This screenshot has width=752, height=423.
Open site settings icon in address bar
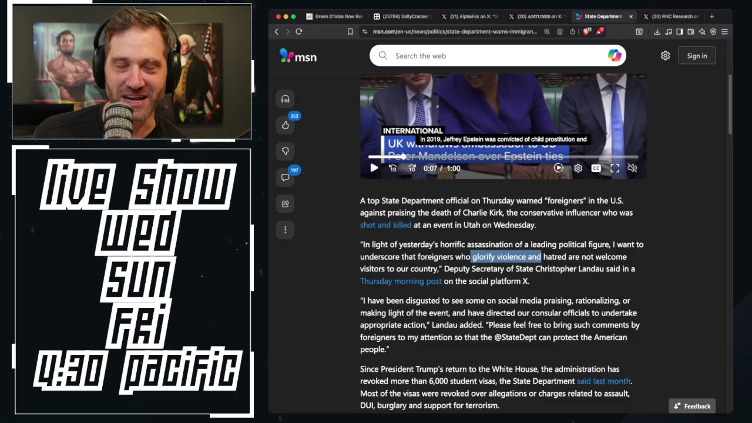coord(365,32)
